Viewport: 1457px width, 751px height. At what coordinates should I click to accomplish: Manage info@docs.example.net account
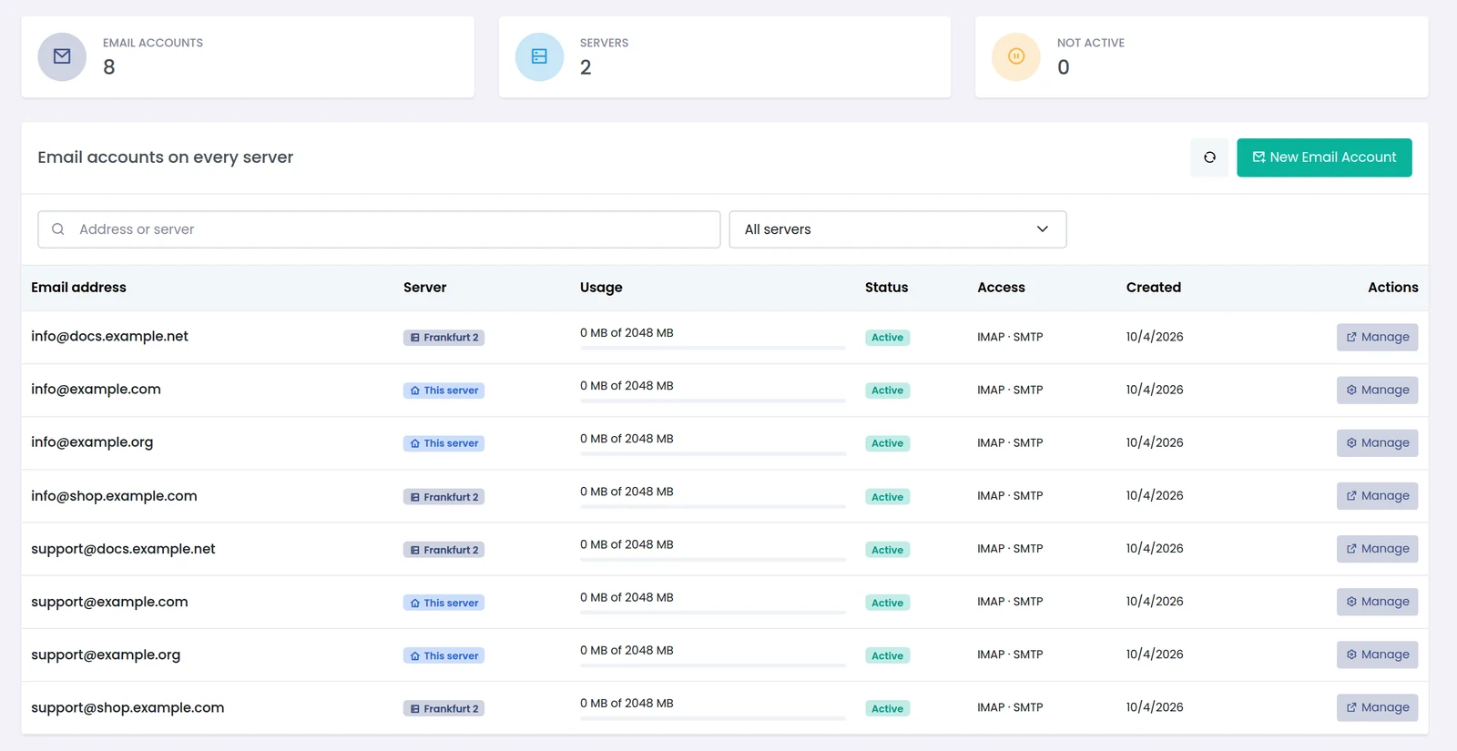1377,337
